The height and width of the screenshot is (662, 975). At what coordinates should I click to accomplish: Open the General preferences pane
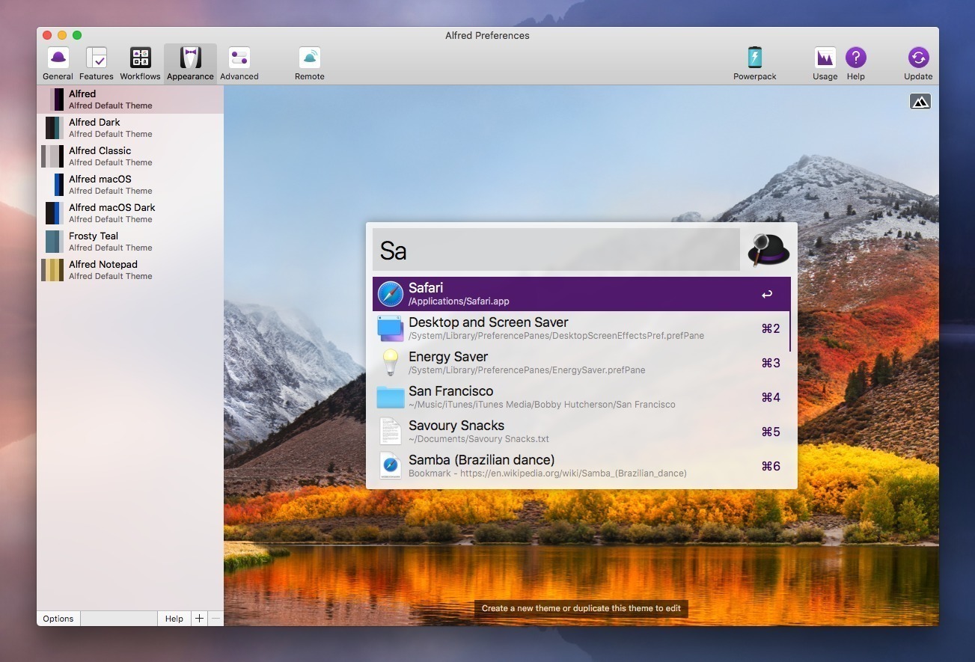tap(58, 64)
